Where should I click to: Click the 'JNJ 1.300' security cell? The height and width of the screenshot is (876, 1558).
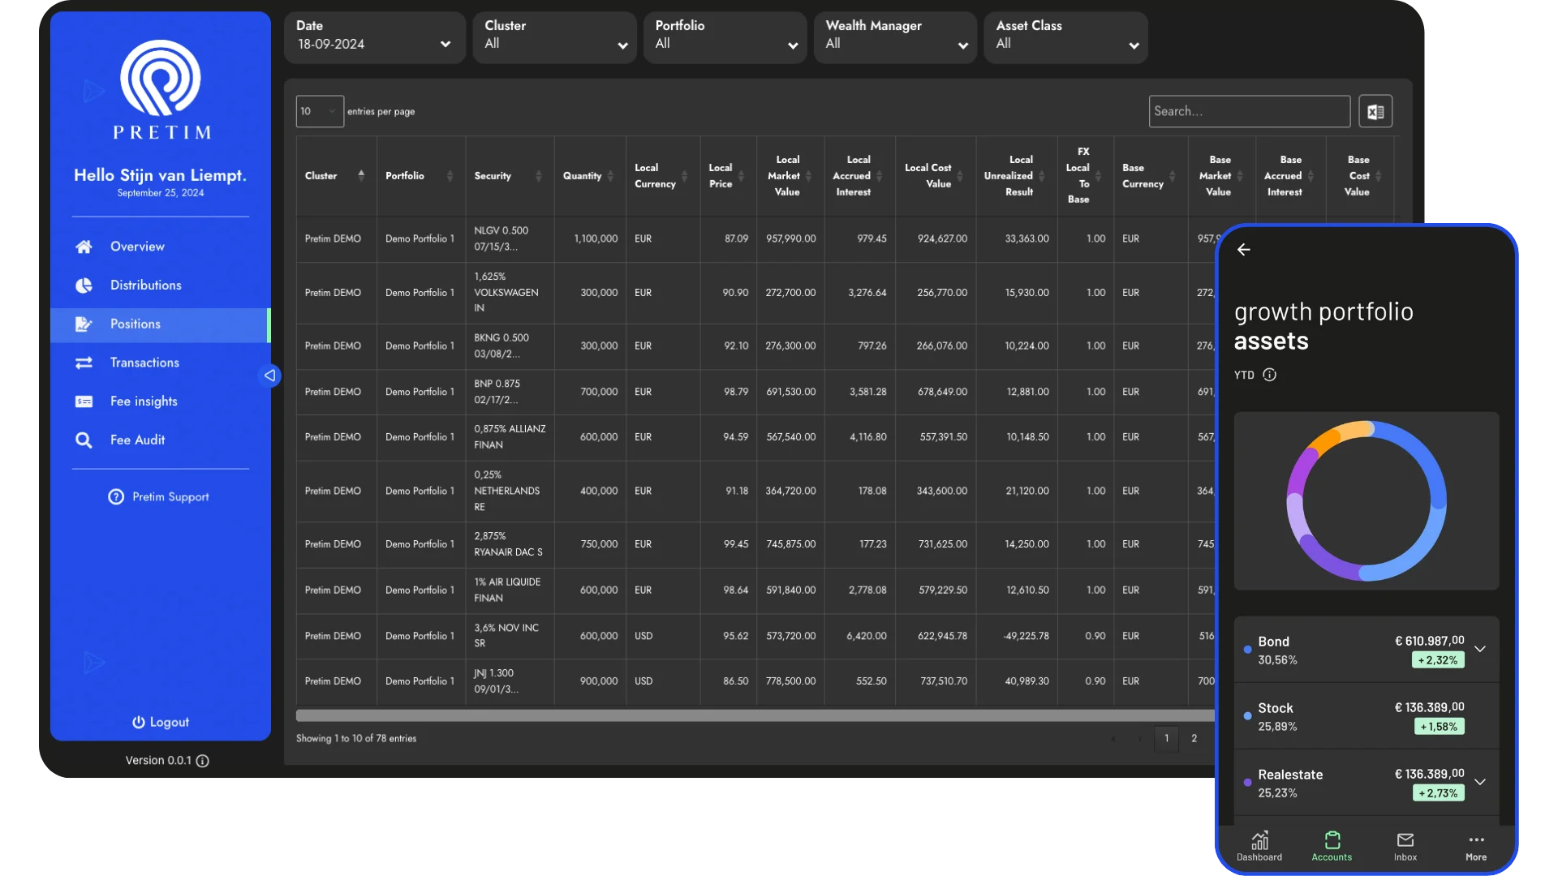(510, 681)
